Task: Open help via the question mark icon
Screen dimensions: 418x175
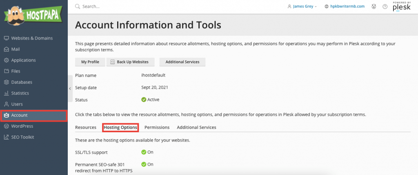Action: click(385, 7)
